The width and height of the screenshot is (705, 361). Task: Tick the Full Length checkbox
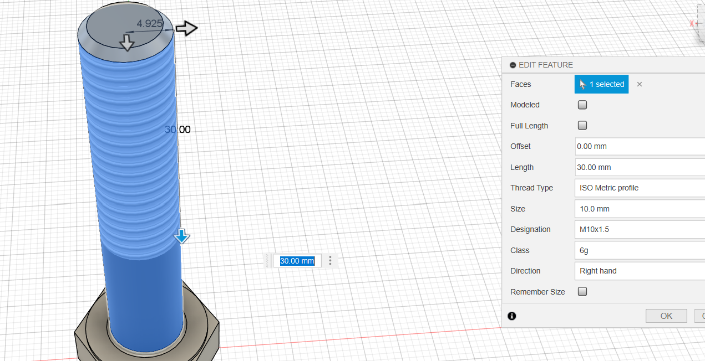point(582,126)
